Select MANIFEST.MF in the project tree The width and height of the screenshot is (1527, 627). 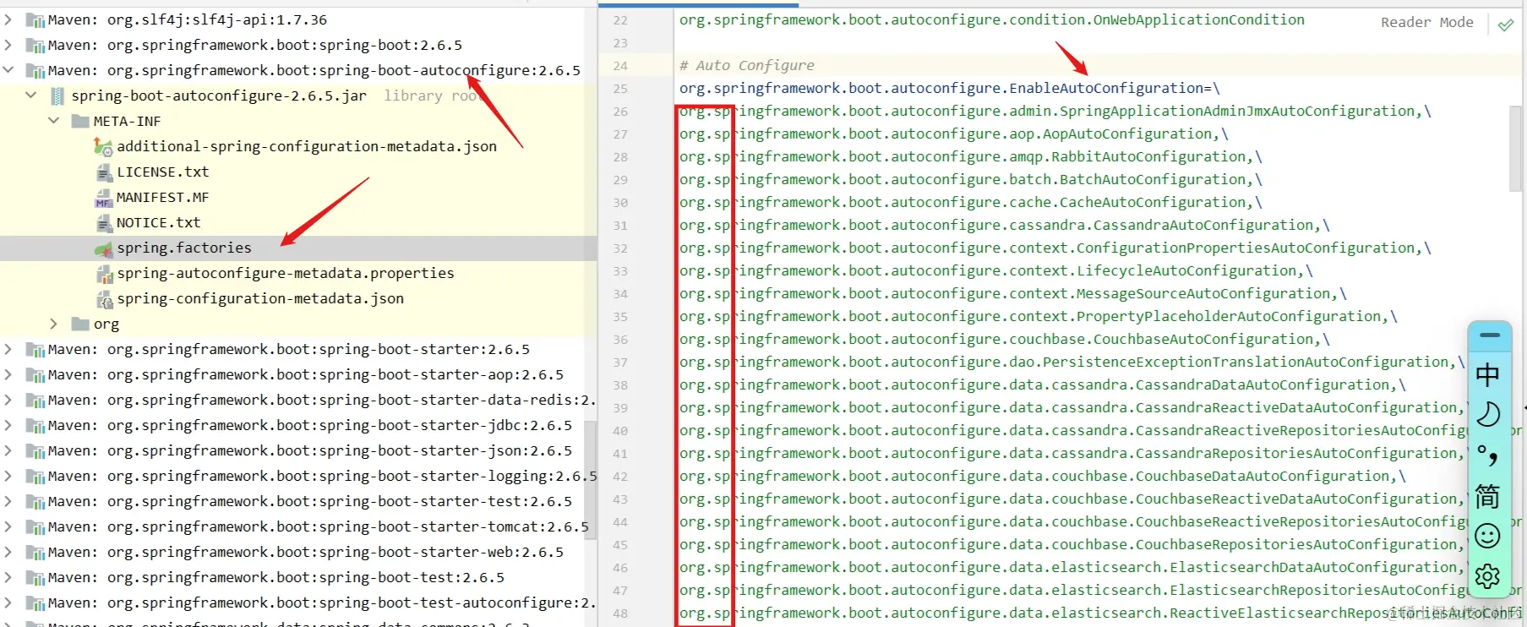pyautogui.click(x=163, y=197)
